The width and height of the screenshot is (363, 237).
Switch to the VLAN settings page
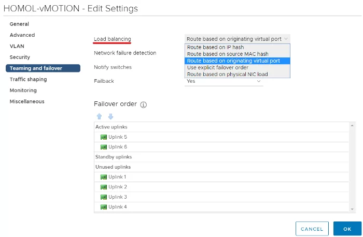17,46
